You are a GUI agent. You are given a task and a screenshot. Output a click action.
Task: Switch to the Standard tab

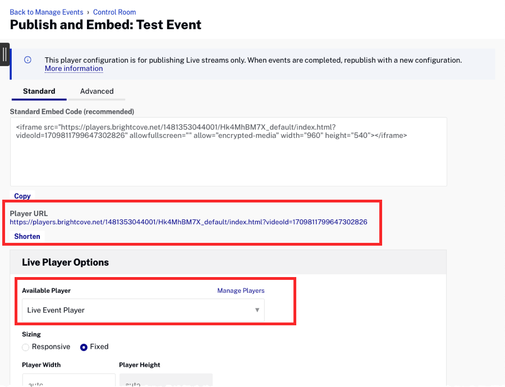pyautogui.click(x=39, y=91)
